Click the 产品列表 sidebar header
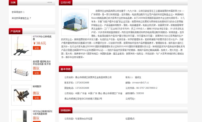This screenshot has width=202, height=122. click(x=15, y=31)
